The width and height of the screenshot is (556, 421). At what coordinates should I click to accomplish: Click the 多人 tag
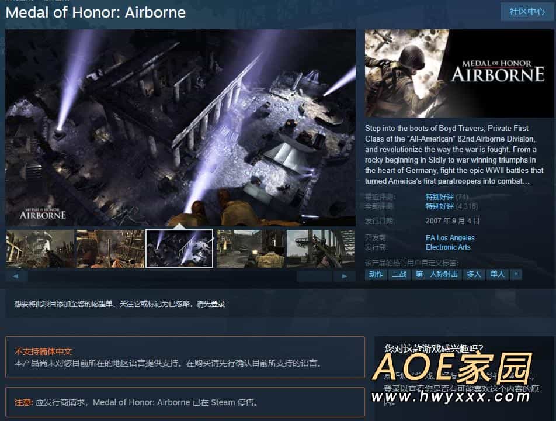[x=474, y=274]
